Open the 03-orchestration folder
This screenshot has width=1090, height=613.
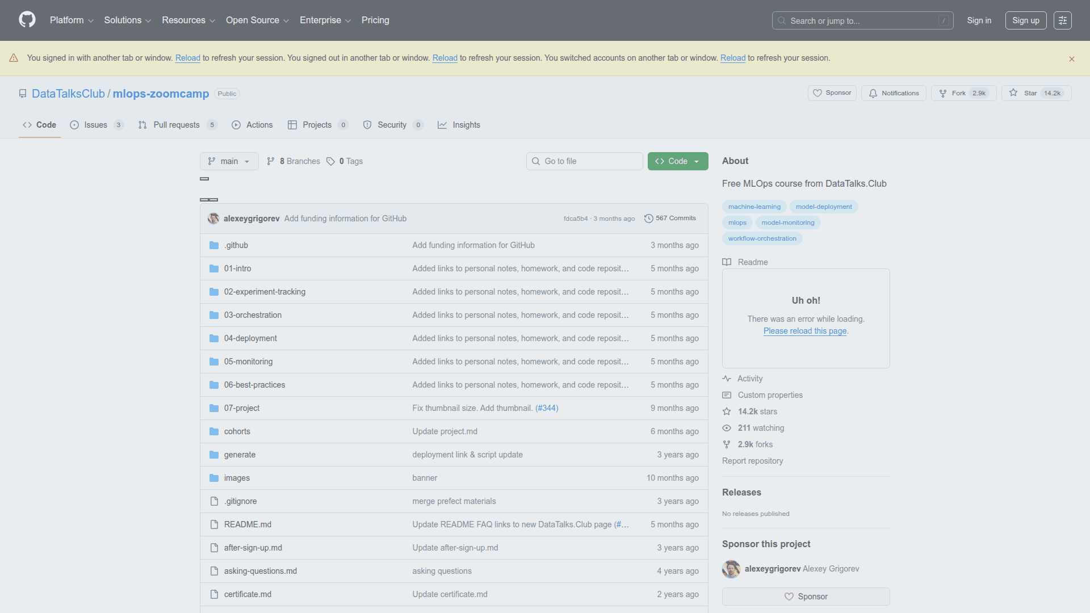click(253, 315)
